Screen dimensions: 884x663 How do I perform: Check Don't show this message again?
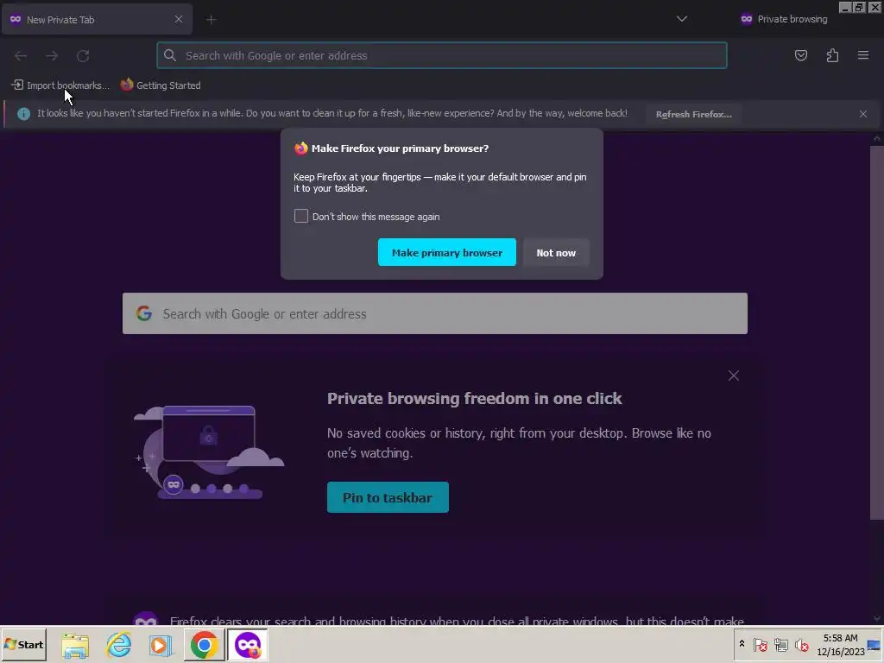301,216
